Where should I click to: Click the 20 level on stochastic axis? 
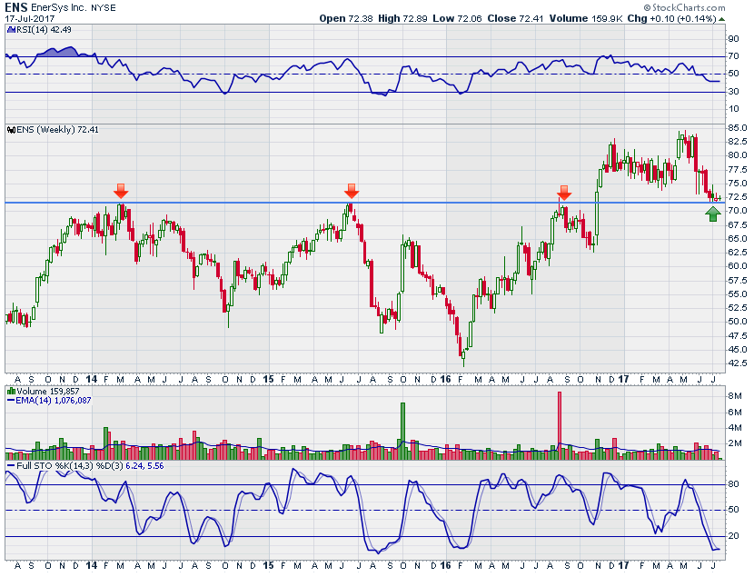pos(734,536)
